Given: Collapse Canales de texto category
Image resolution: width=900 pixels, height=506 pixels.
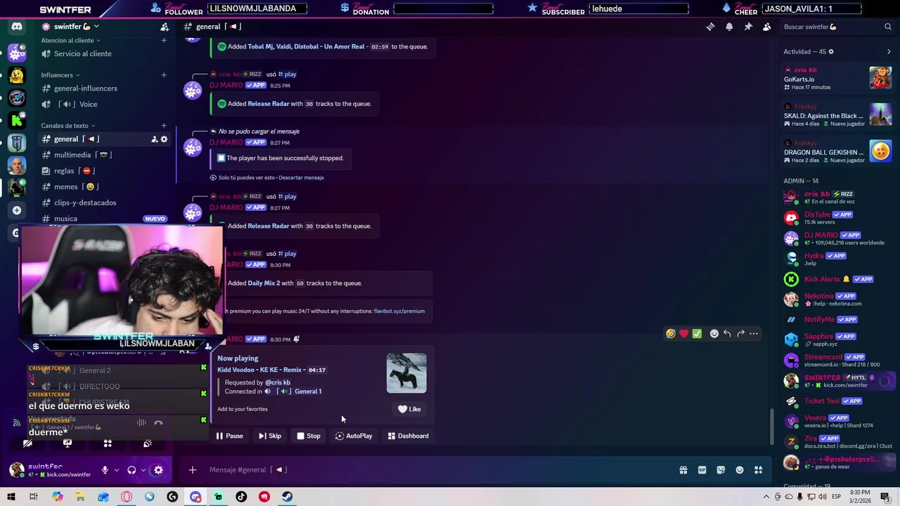Looking at the screenshot, I should coord(69,126).
